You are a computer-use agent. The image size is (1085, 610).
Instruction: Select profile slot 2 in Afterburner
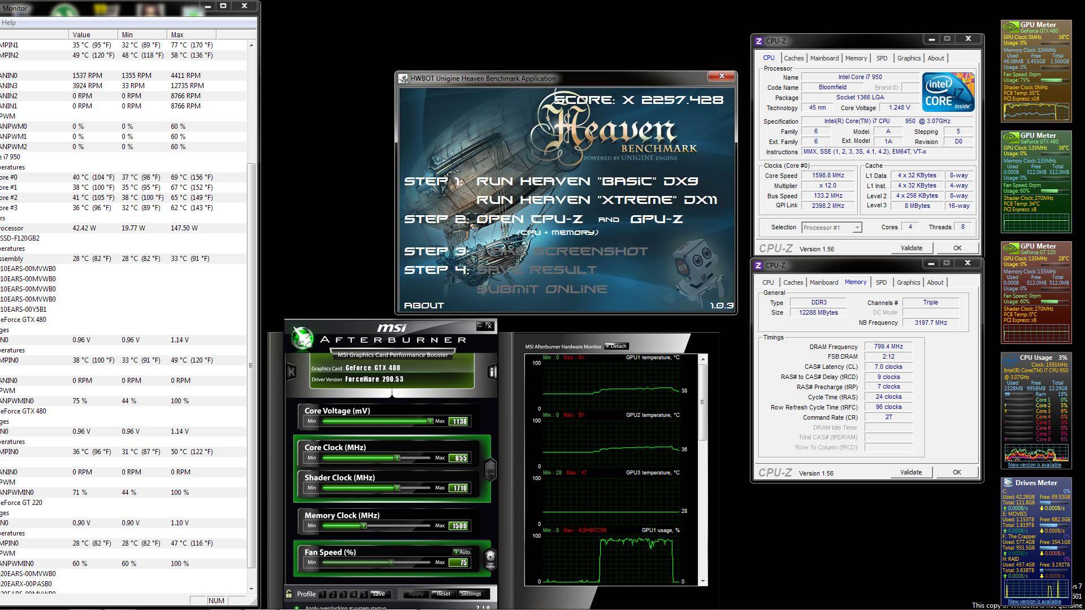click(x=333, y=594)
